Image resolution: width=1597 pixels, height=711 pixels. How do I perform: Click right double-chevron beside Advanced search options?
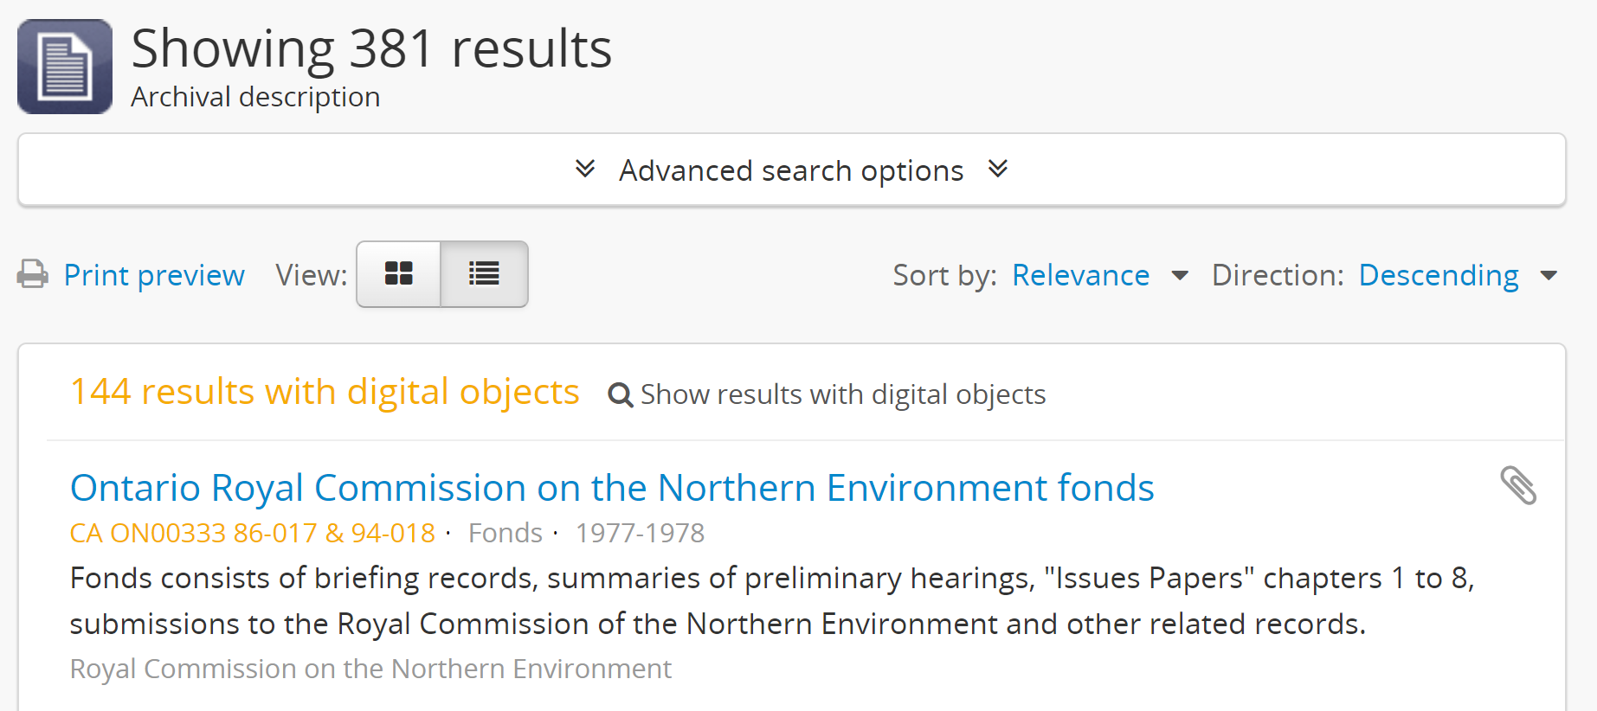pos(998,169)
